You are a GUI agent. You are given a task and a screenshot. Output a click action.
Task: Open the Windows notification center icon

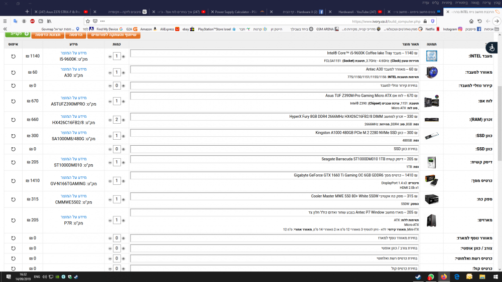click(9, 276)
